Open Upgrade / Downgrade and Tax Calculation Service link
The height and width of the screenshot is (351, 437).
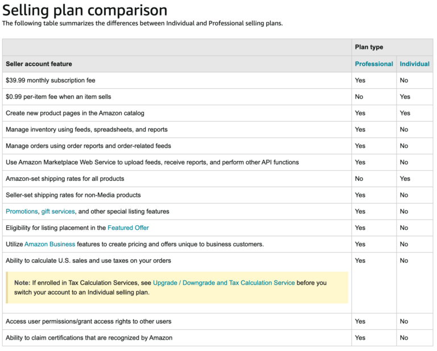[x=224, y=283]
